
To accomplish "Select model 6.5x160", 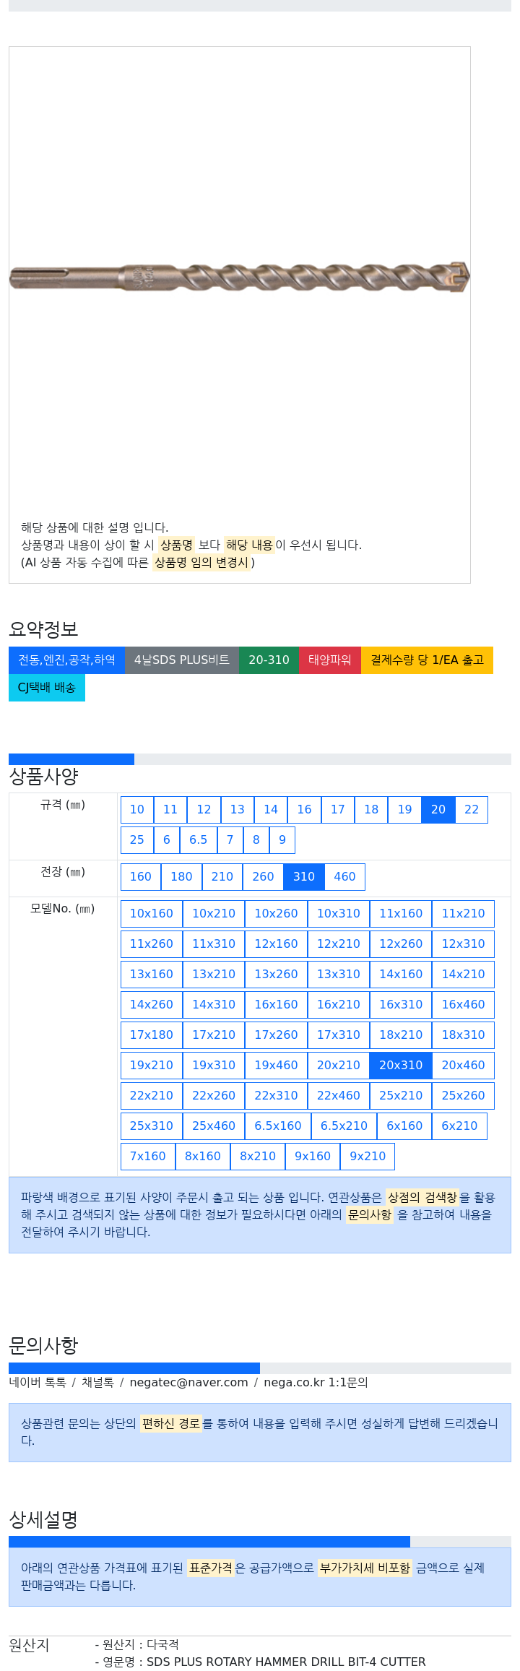I will tap(278, 1126).
